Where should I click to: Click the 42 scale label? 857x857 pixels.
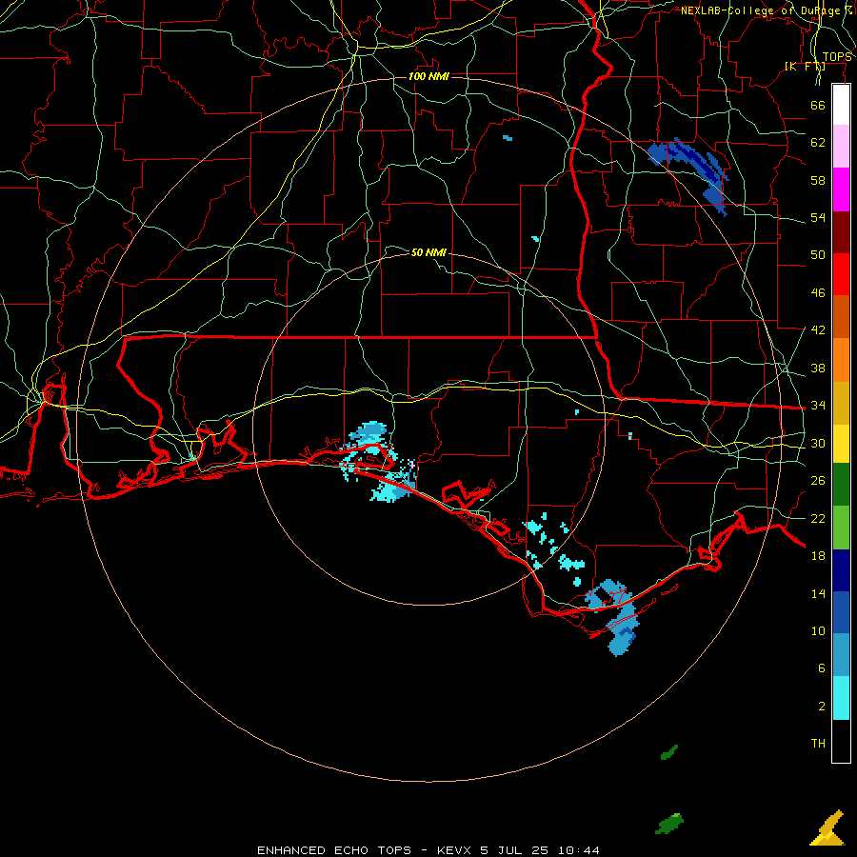coord(818,330)
